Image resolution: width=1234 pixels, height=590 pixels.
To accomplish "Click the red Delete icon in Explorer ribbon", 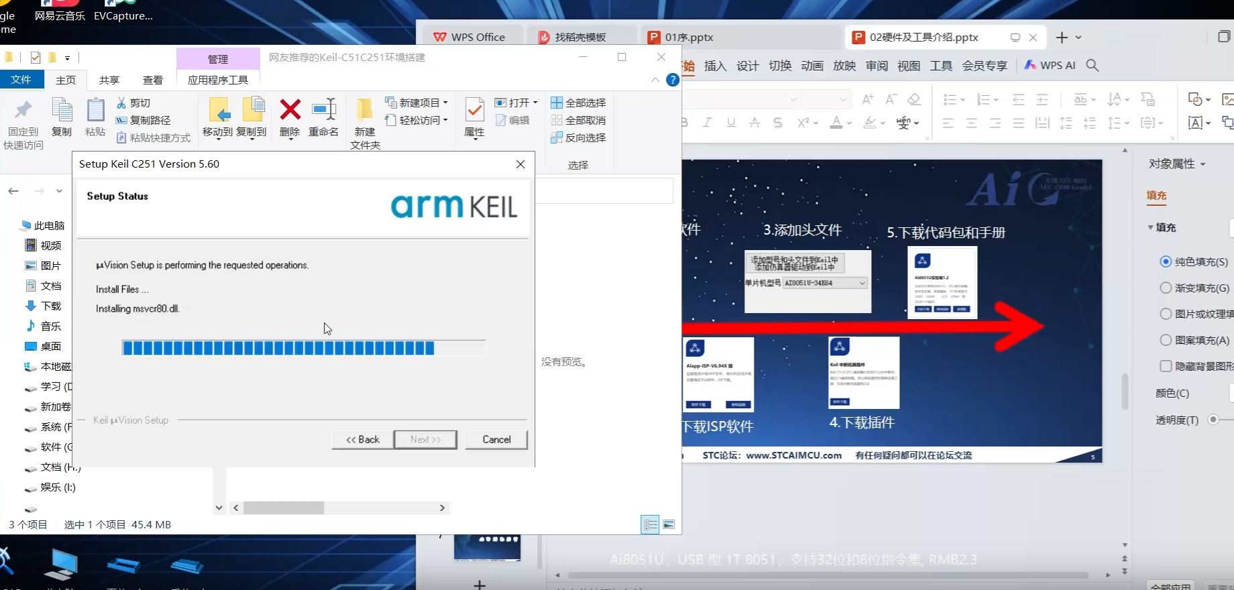I will click(290, 110).
